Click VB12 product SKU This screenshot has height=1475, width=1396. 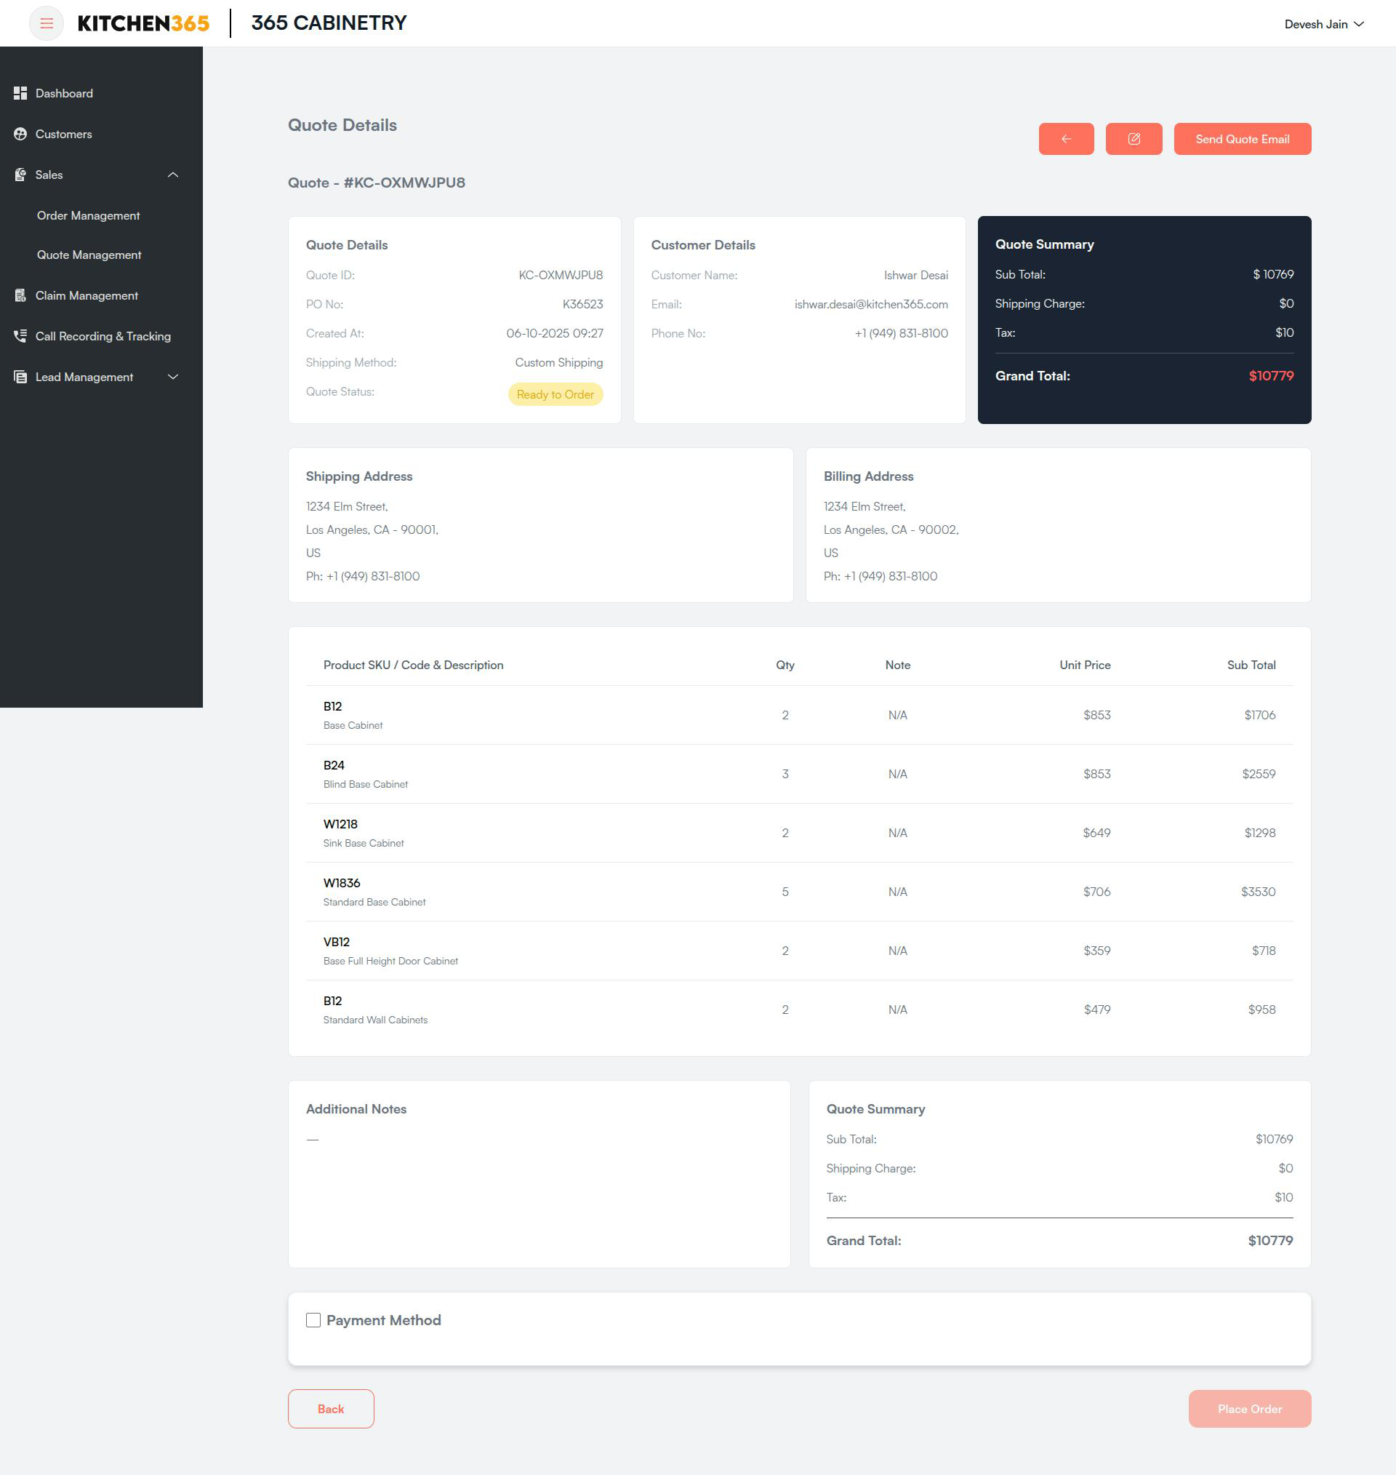click(x=337, y=941)
